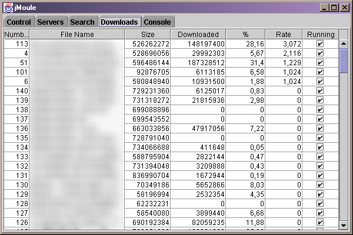
Task: Select size cell 62232231
Action: 148,204
